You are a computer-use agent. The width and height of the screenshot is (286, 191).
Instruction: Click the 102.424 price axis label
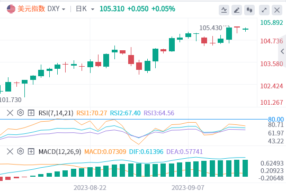point(272,86)
